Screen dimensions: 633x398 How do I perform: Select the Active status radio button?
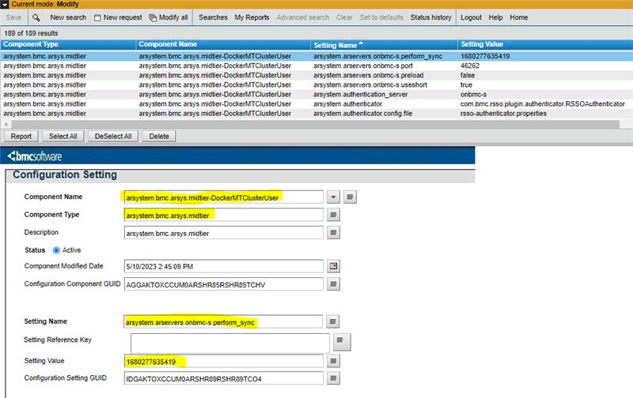[56, 250]
